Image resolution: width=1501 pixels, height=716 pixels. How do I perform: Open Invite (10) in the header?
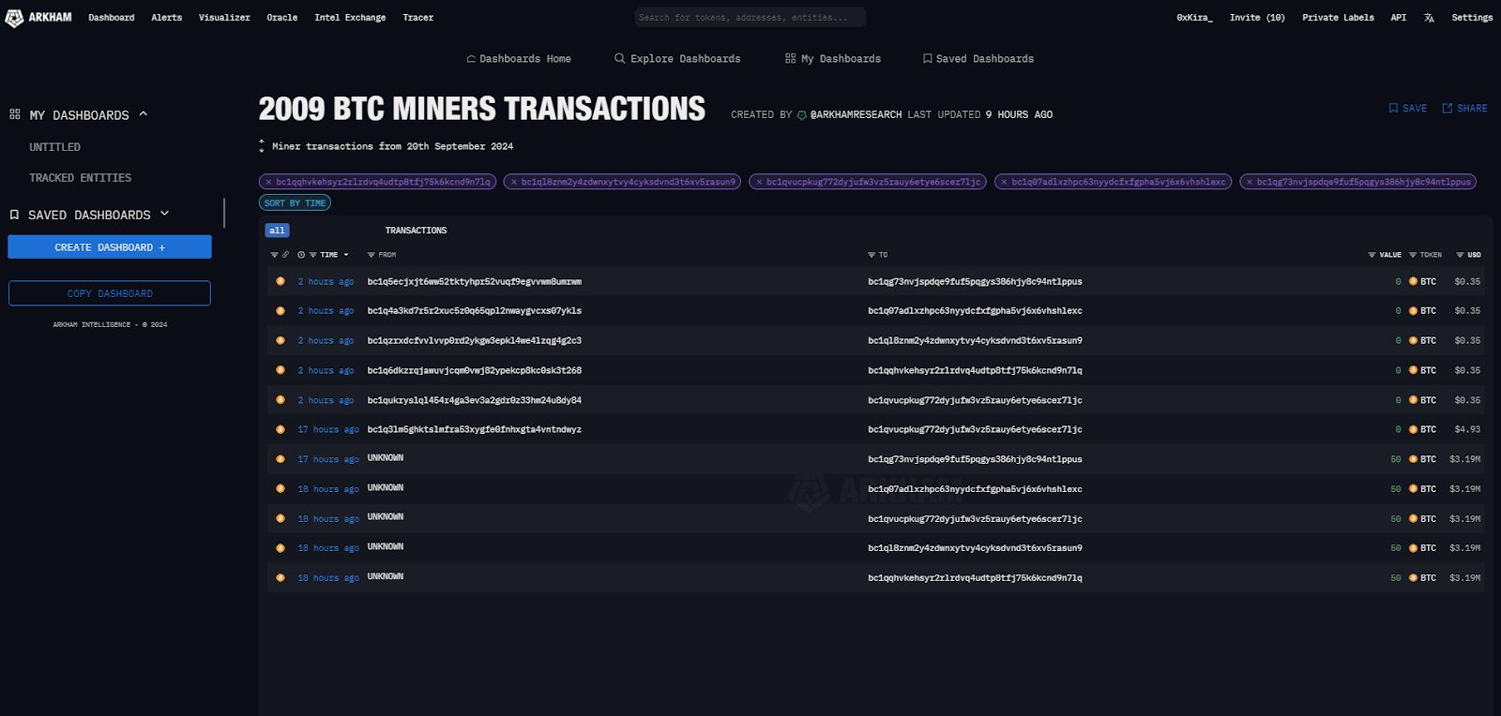1257,18
